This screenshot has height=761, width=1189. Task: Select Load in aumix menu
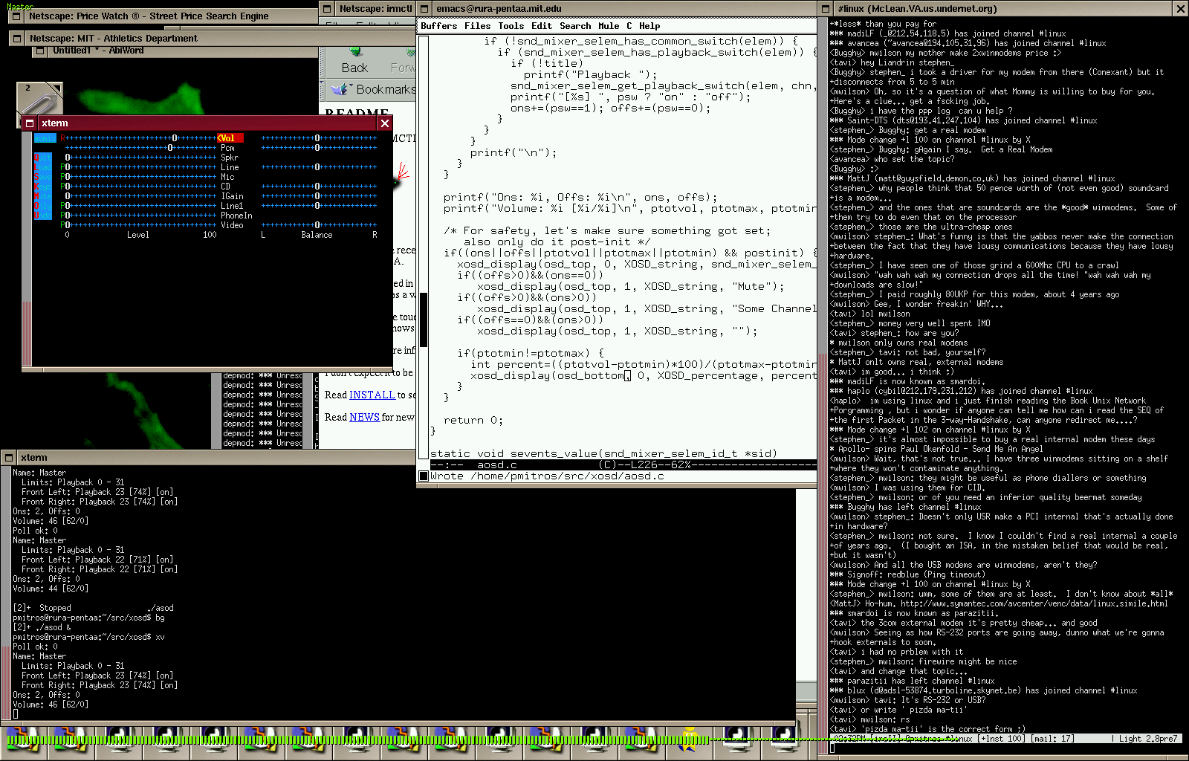(43, 167)
